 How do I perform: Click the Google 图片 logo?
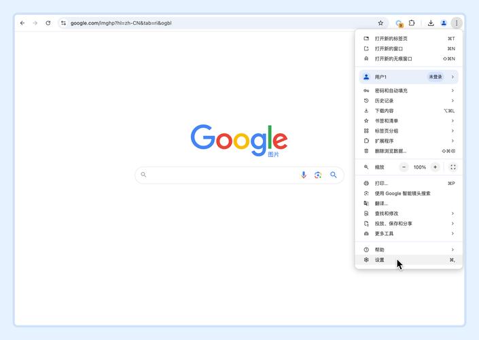pos(239,141)
